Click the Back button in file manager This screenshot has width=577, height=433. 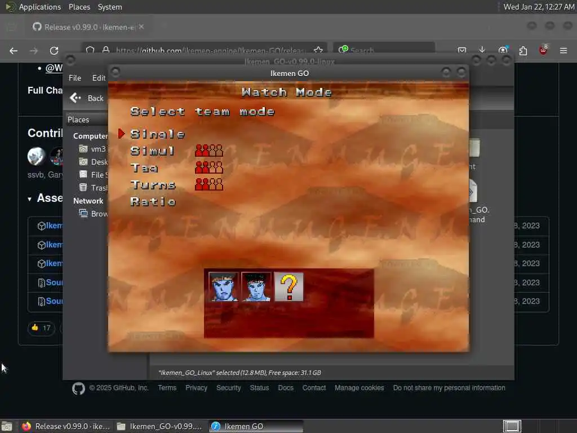(x=87, y=98)
